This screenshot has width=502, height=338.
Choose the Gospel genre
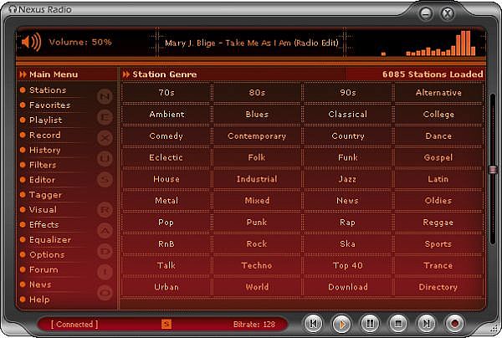(x=438, y=157)
